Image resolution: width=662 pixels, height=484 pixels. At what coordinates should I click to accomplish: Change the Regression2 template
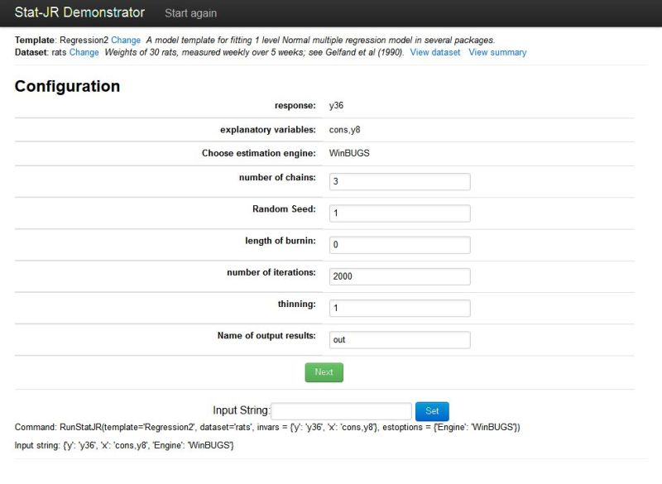coord(126,40)
